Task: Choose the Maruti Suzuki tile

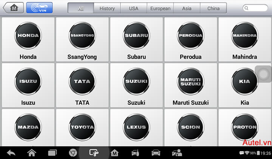Action: pyautogui.click(x=190, y=85)
